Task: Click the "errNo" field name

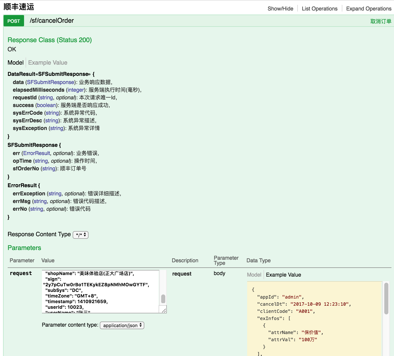Action: [x=20, y=209]
